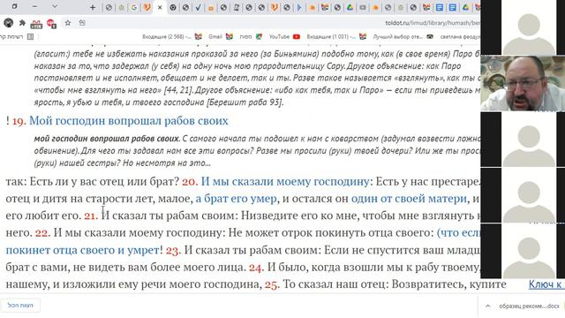565x318 pixels.
Task: Click link а брат его умер
Action: pyautogui.click(x=237, y=198)
